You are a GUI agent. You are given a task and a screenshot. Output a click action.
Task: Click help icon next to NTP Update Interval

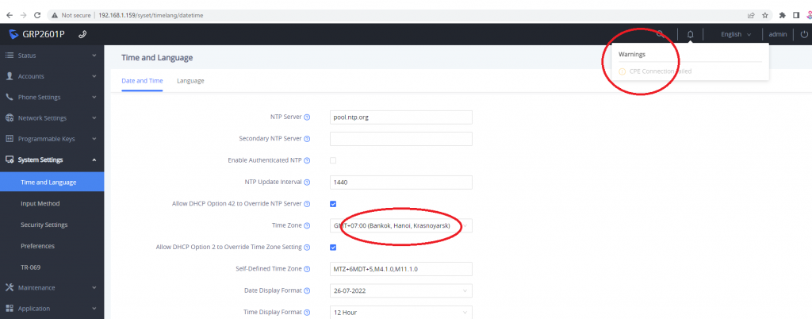click(307, 183)
